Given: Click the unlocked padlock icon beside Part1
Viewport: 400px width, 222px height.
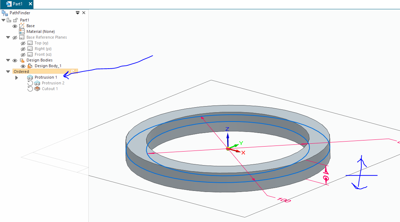Looking at the screenshot, I should (x=15, y=20).
